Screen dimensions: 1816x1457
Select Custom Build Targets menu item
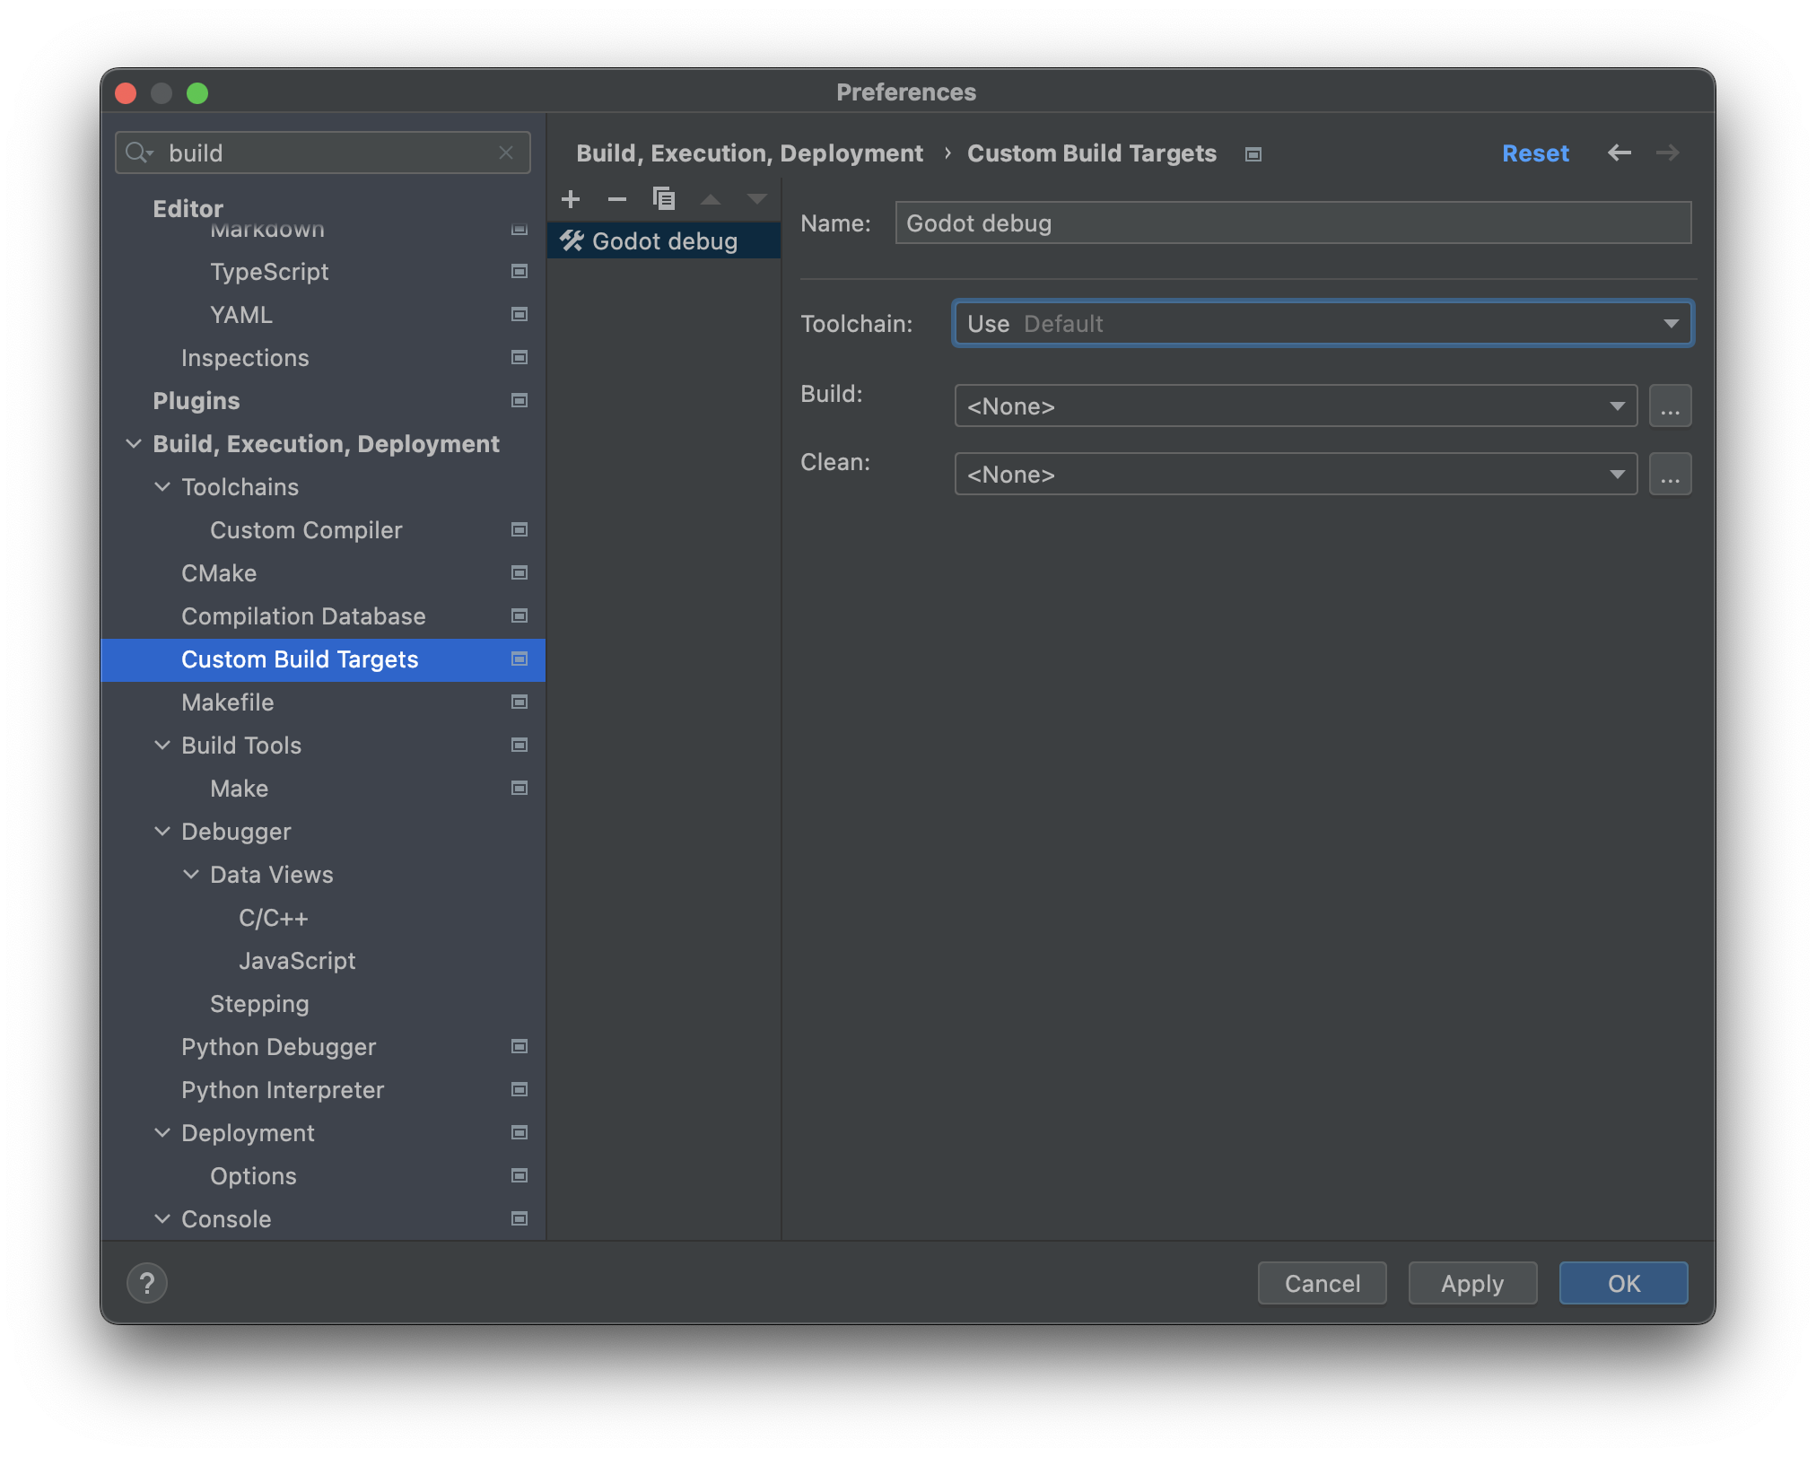coord(299,659)
